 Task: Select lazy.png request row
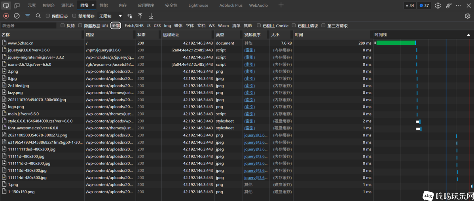point(186,93)
